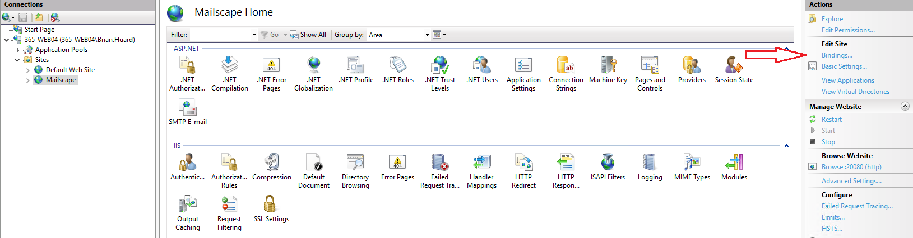Click the Save toolbar icon in Connections

click(23, 17)
